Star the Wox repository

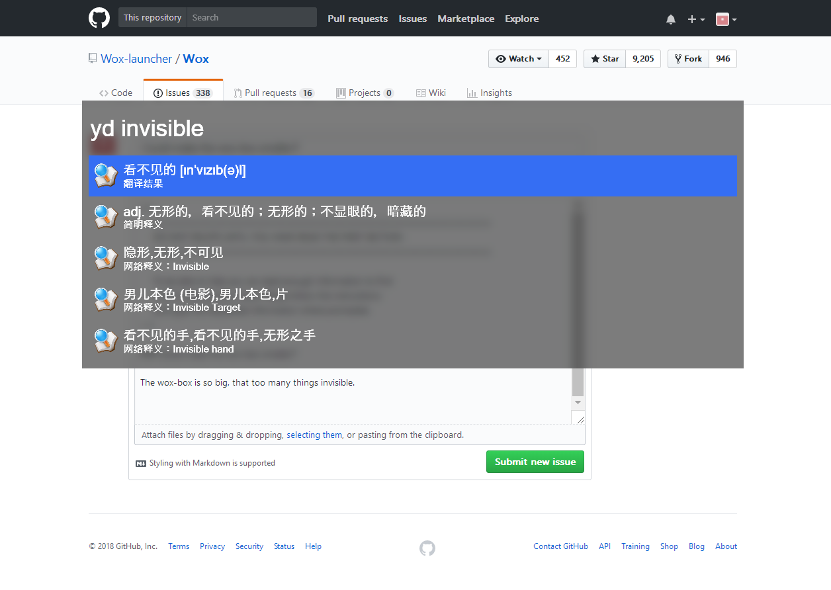point(605,59)
